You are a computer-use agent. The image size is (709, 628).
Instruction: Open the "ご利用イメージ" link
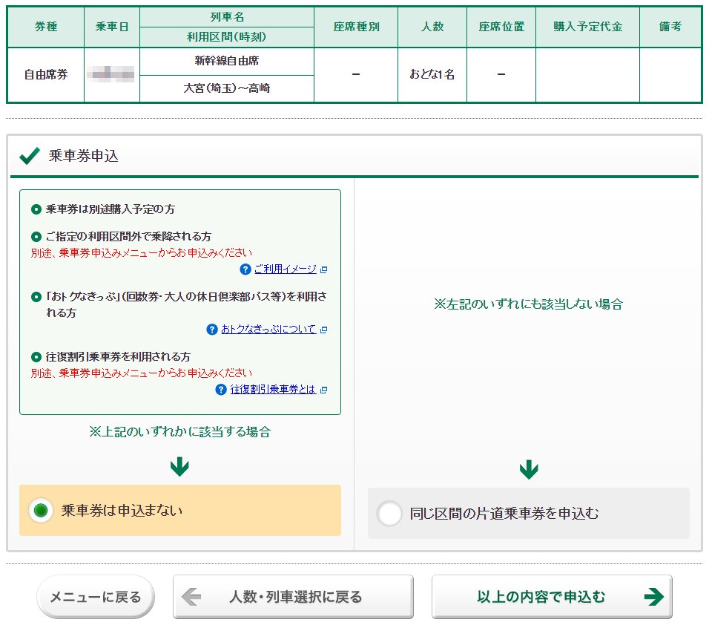pos(285,269)
